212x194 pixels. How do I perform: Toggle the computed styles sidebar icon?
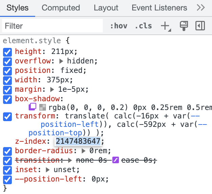tap(200, 26)
